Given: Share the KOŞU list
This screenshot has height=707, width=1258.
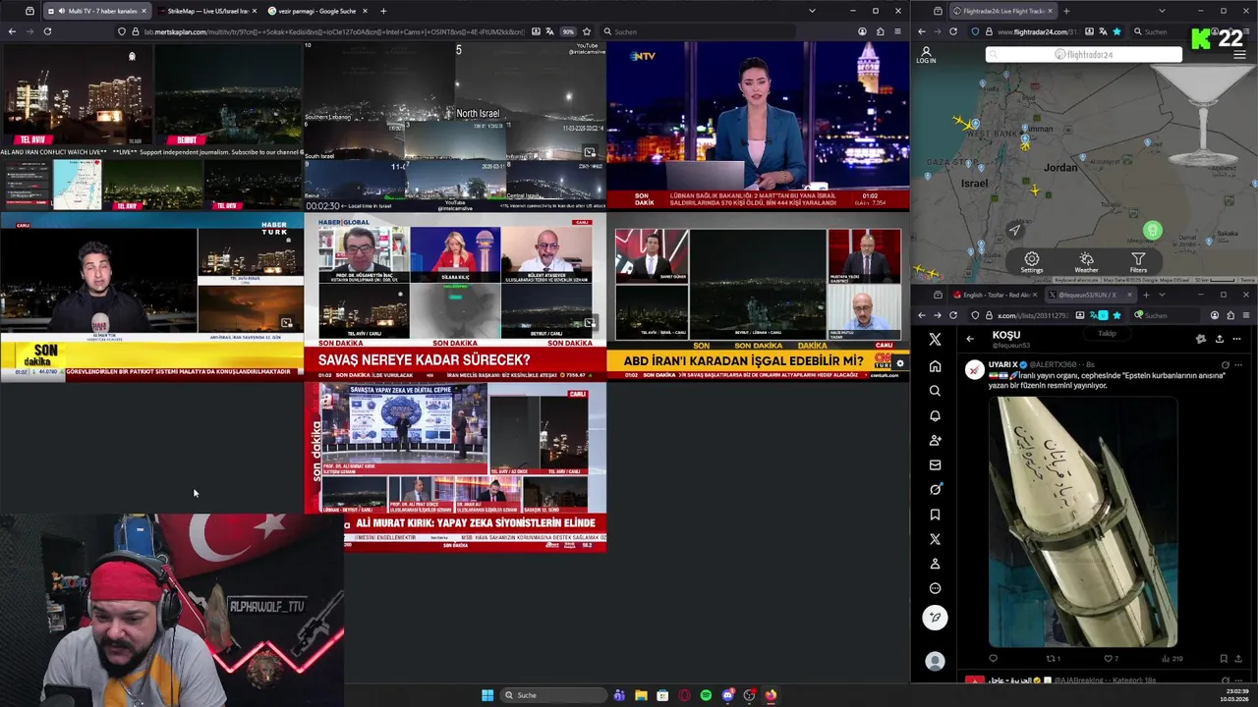Looking at the screenshot, I should (x=1219, y=339).
